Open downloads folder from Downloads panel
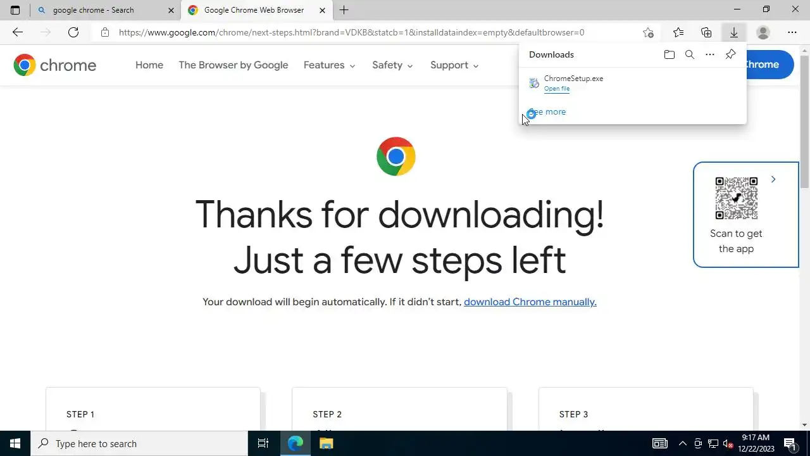 [670, 54]
